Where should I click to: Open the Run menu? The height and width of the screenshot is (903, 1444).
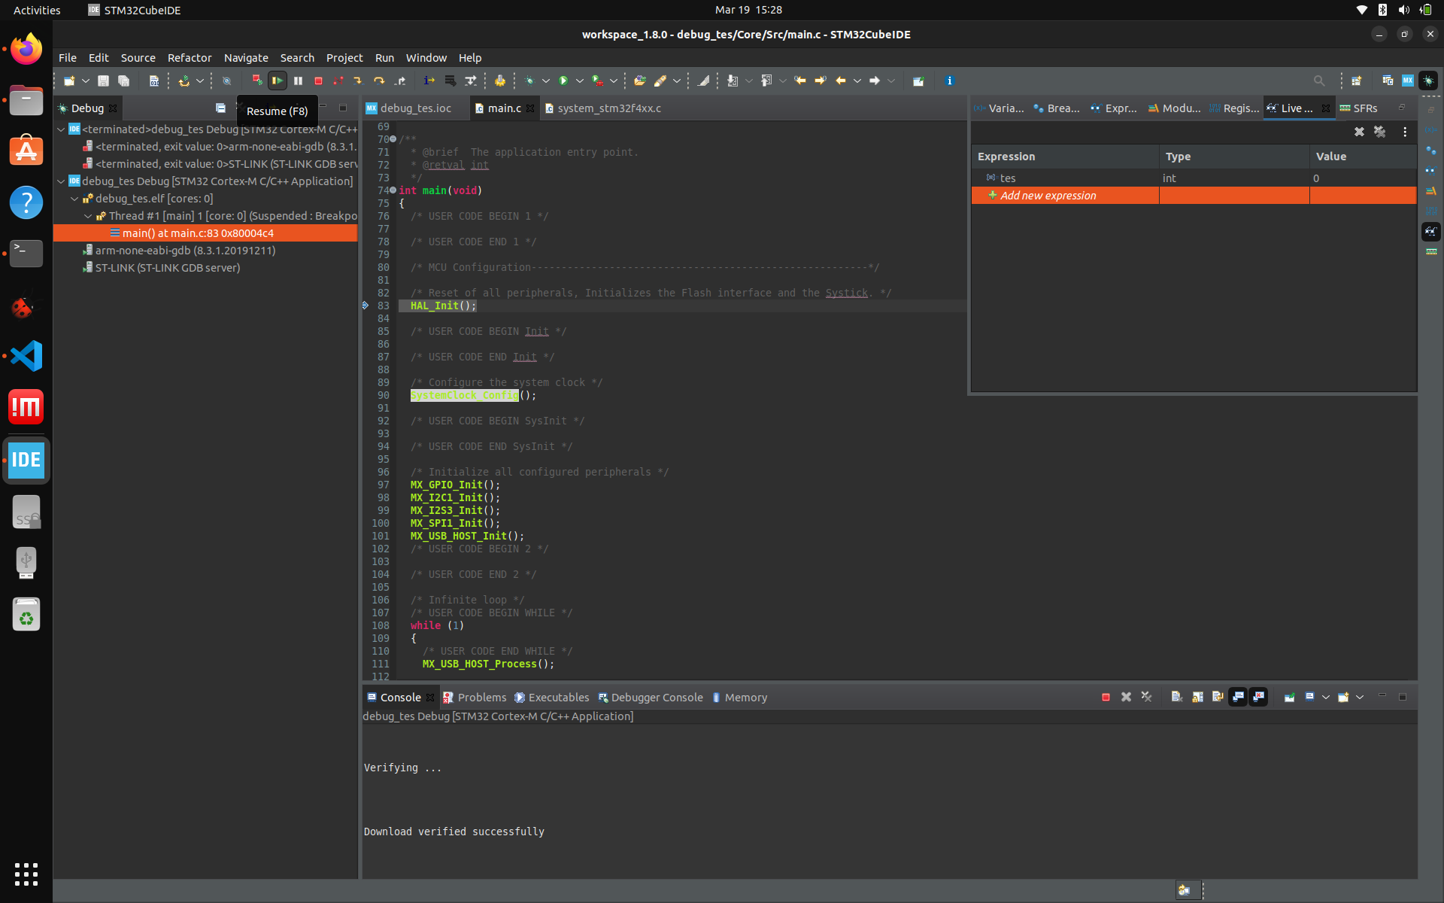384,58
